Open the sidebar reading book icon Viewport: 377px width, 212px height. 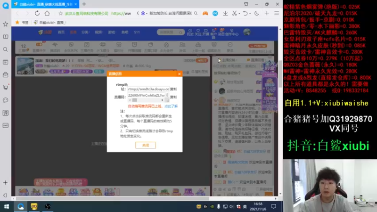pyautogui.click(x=6, y=37)
